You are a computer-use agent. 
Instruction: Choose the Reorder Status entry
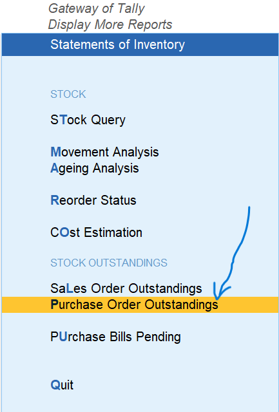point(93,200)
